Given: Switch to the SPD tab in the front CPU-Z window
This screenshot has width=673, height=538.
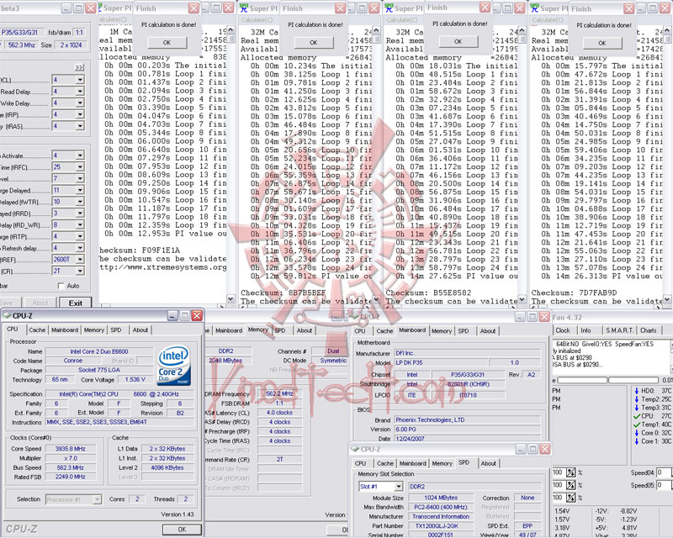Looking at the screenshot, I should [x=116, y=330].
